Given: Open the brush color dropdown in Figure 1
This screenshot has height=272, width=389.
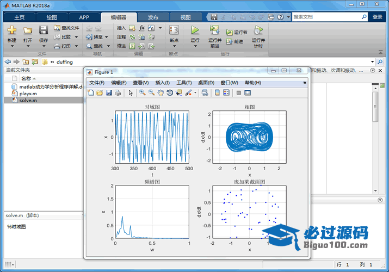Looking at the screenshot, I should click(x=195, y=93).
